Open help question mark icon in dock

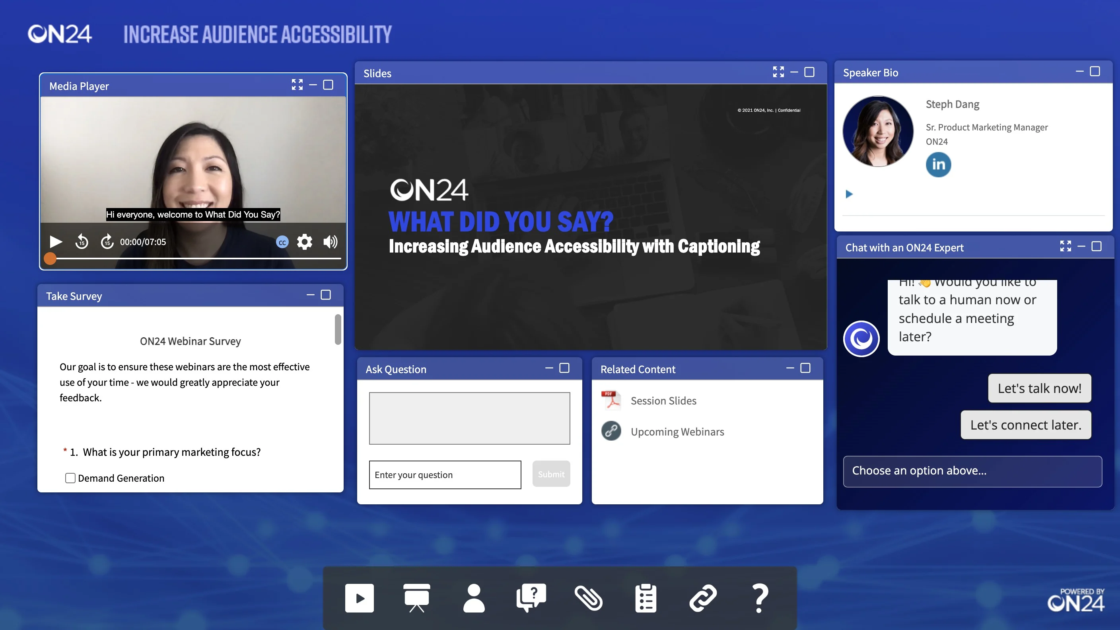coord(760,598)
